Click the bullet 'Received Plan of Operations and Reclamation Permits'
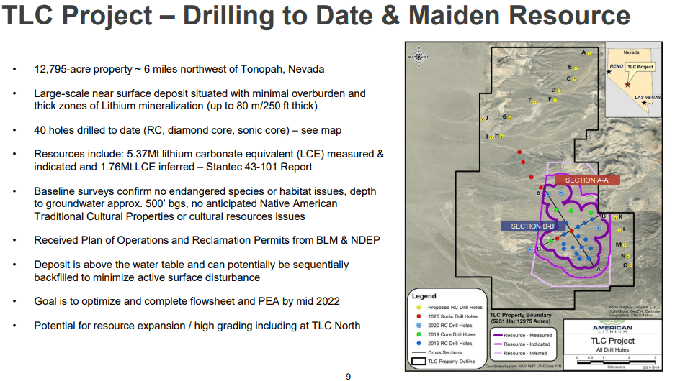The width and height of the screenshot is (680, 381). 207,240
